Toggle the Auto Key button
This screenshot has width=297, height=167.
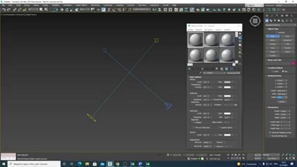(258, 155)
